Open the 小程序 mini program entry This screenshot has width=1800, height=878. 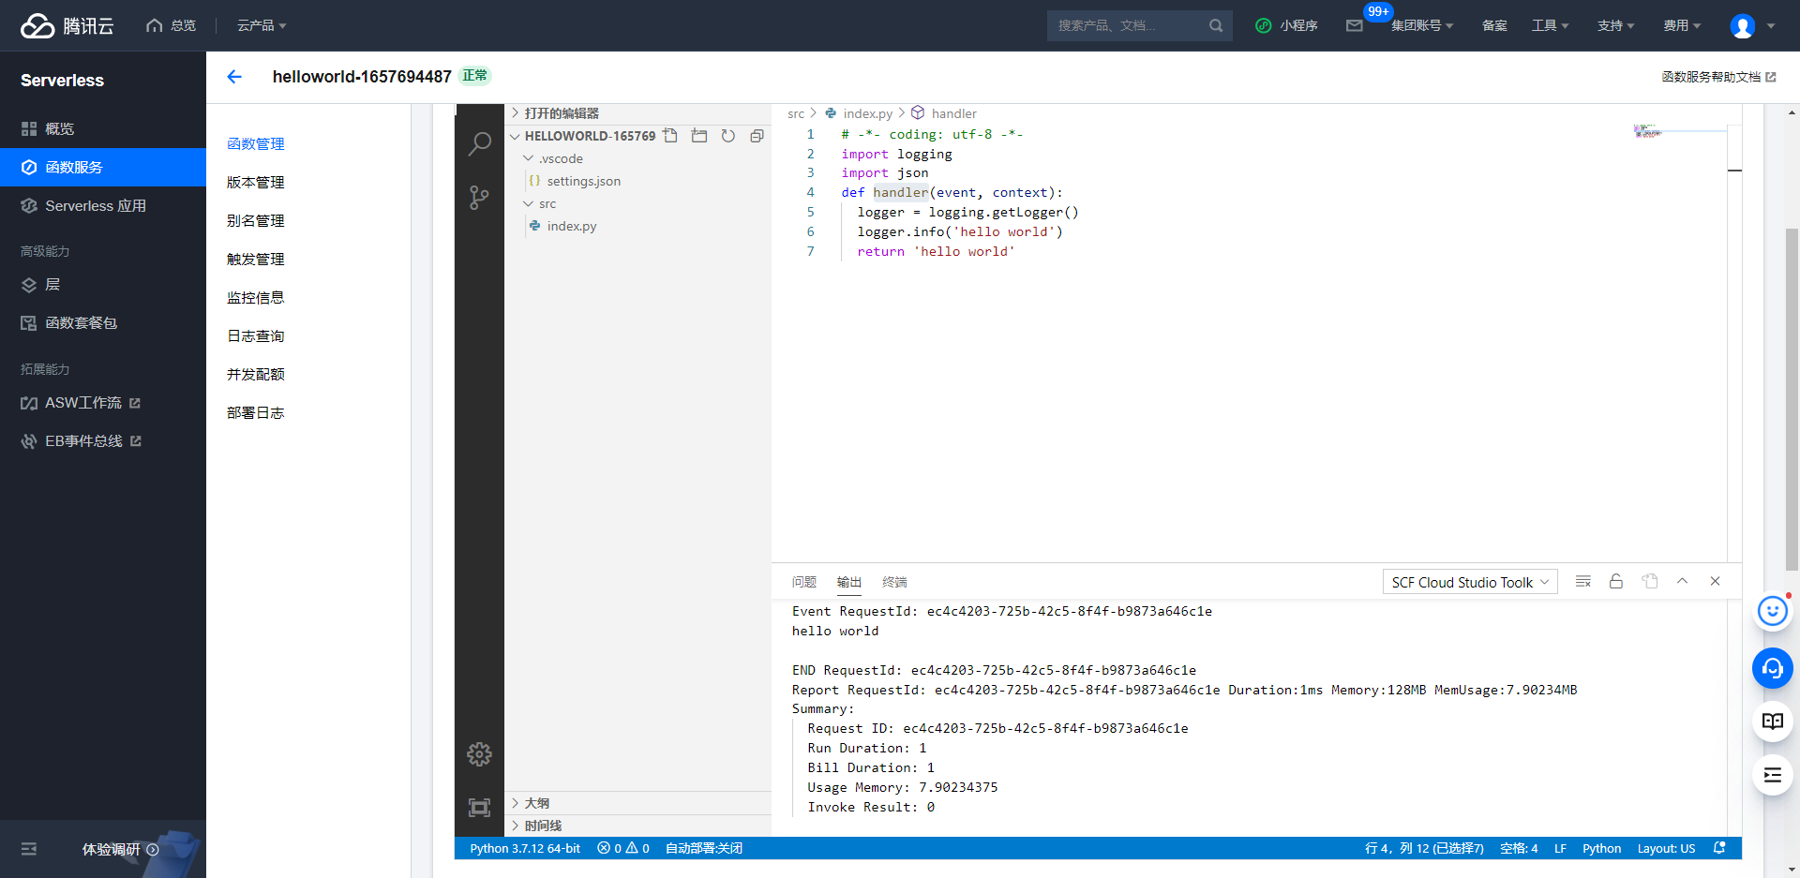(x=1287, y=25)
